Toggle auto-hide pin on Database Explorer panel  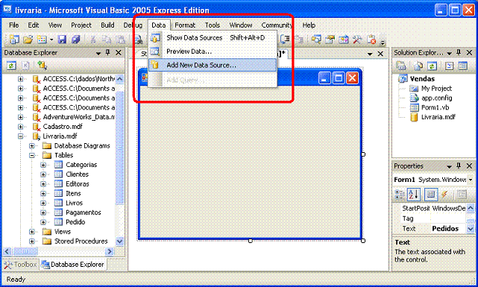(x=108, y=53)
